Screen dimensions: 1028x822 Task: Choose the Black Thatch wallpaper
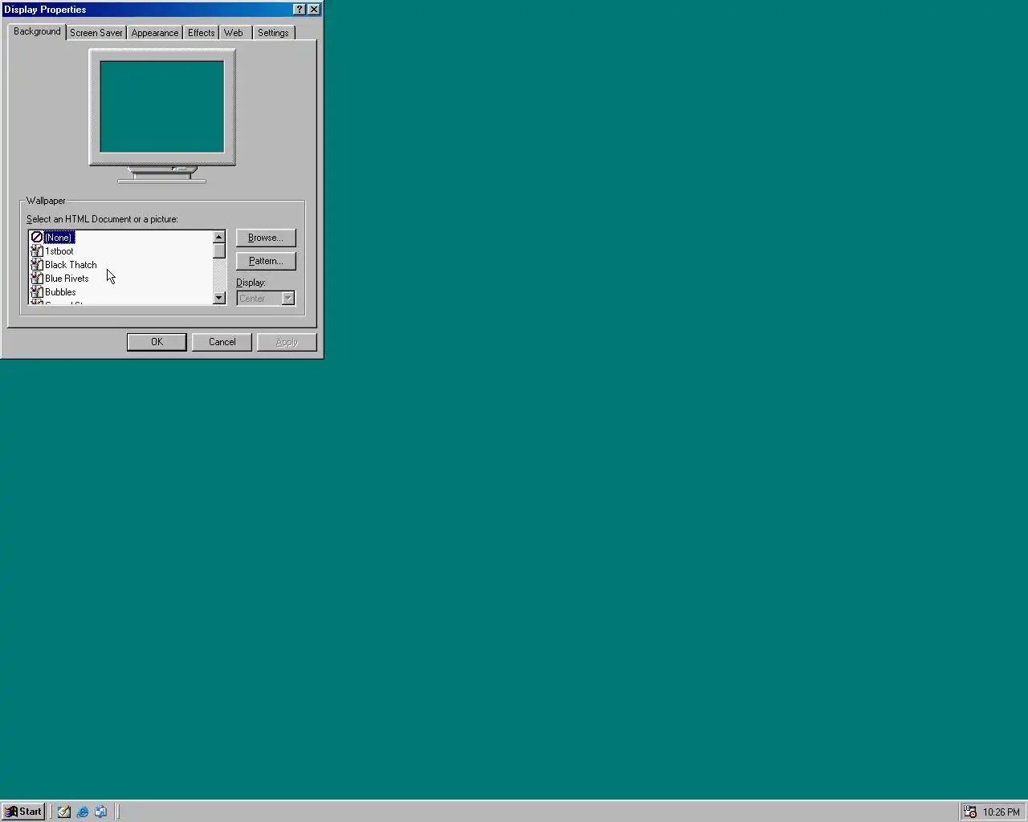coord(71,265)
